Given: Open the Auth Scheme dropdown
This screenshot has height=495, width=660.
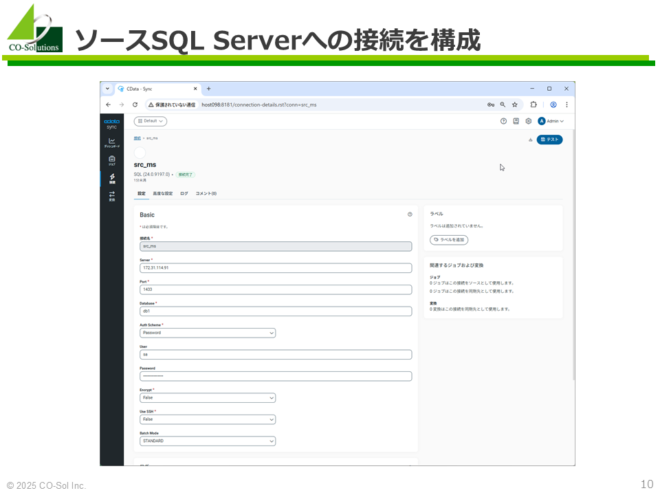Looking at the screenshot, I should click(208, 333).
